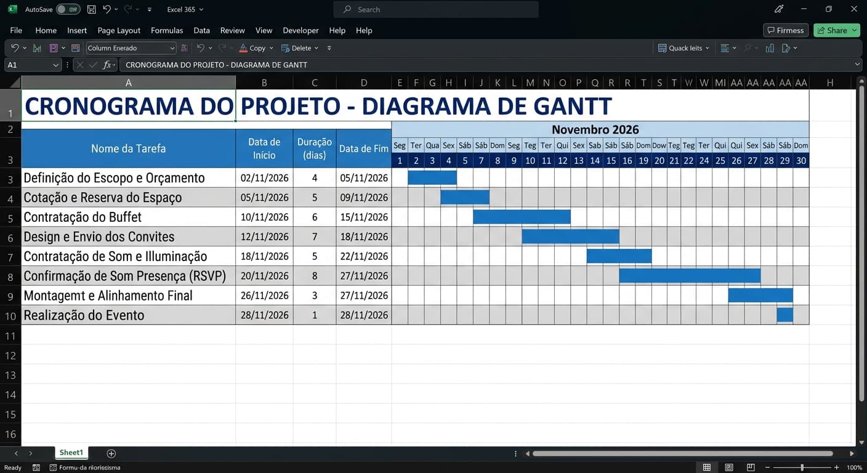Open the Column Enerado combo box

pyautogui.click(x=131, y=48)
